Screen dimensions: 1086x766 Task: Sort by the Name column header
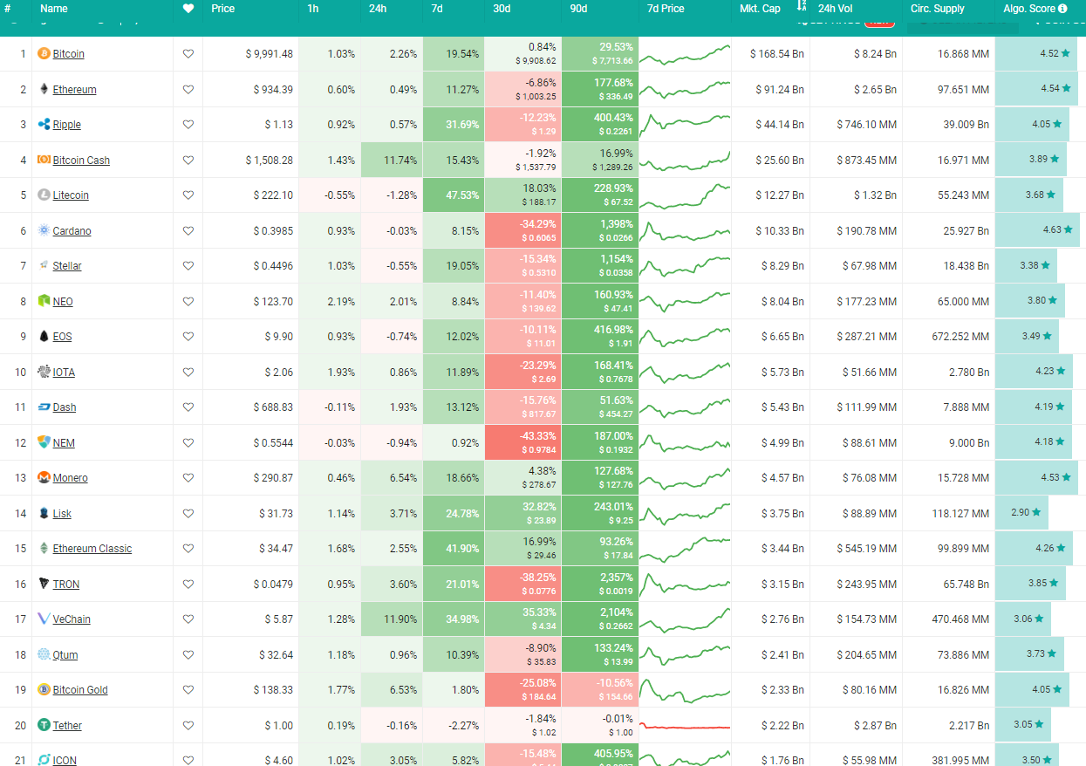54,9
